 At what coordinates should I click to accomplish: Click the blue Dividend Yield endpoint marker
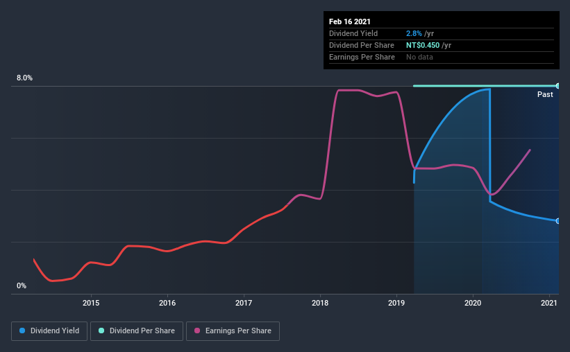558,220
